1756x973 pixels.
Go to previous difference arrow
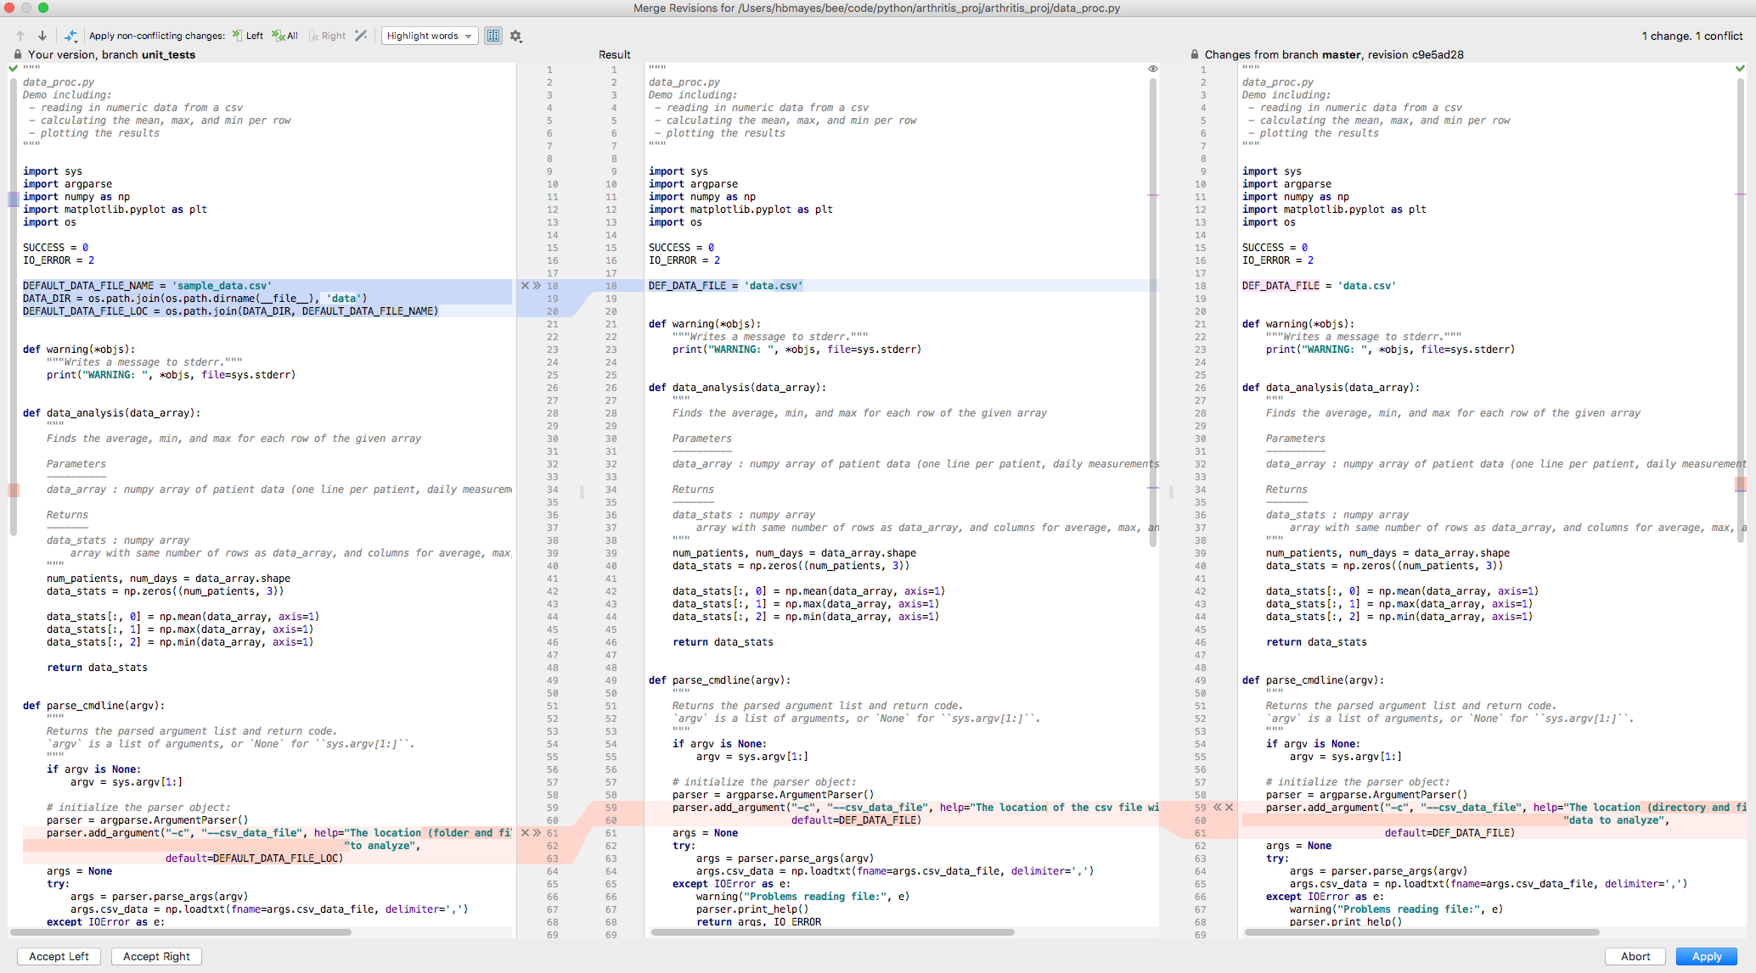click(20, 36)
